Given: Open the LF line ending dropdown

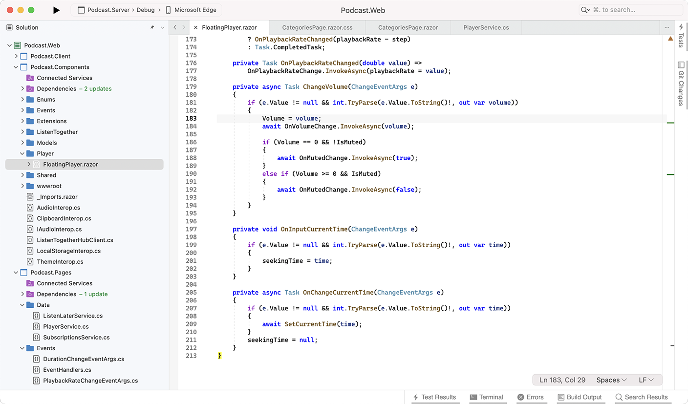Looking at the screenshot, I should 646,380.
